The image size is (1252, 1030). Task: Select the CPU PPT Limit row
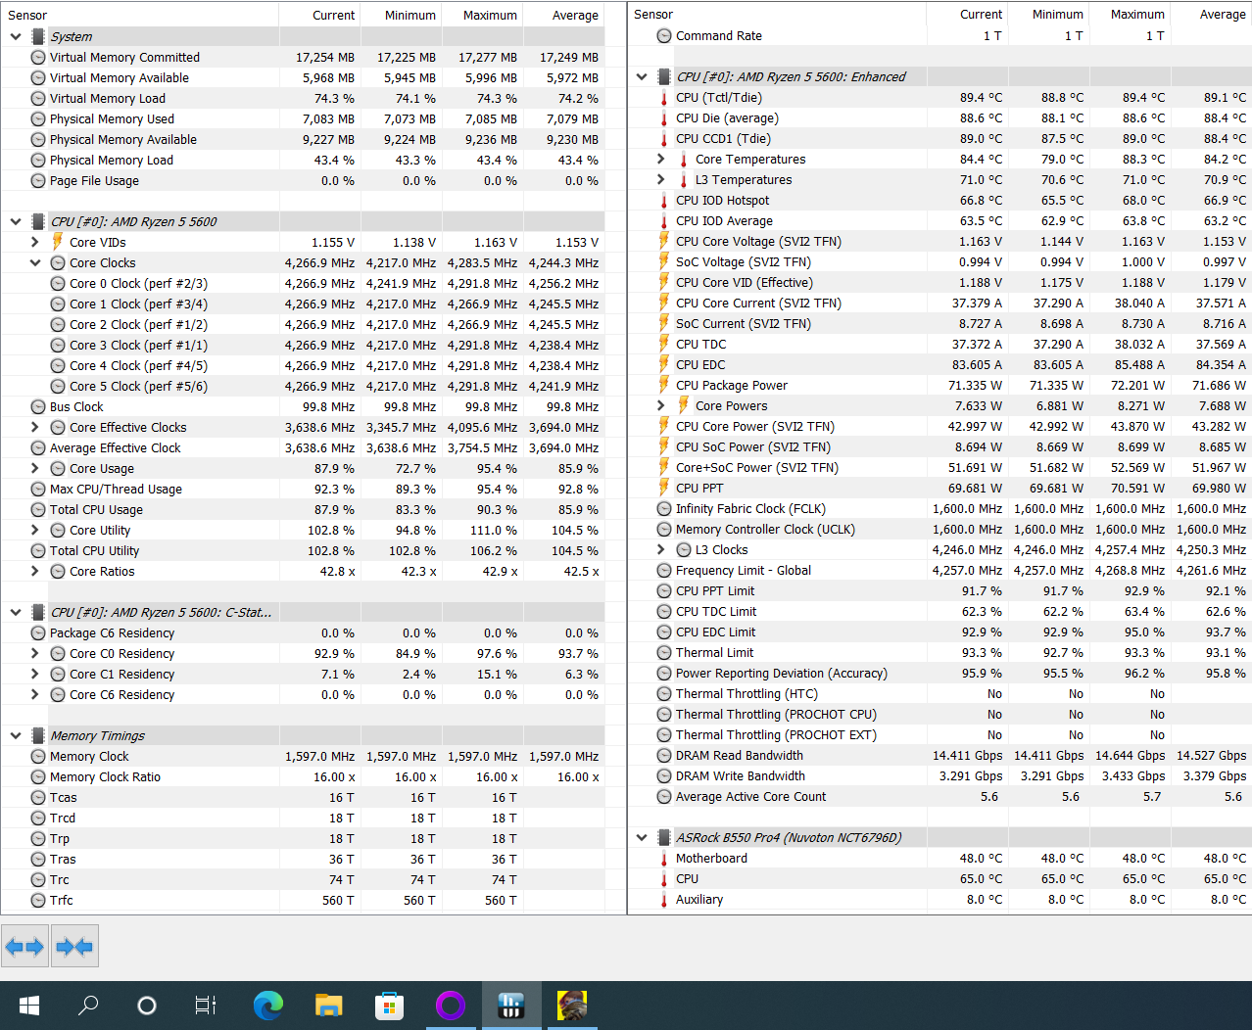click(940, 591)
